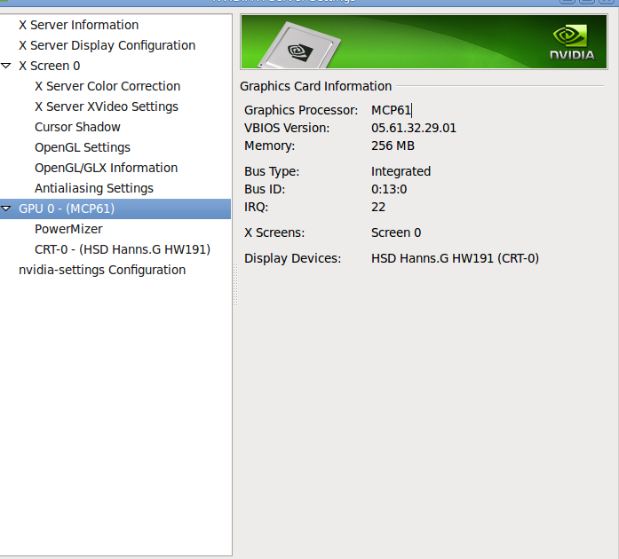Select CRT-0 Hanns.G HW191 display entry

123,249
